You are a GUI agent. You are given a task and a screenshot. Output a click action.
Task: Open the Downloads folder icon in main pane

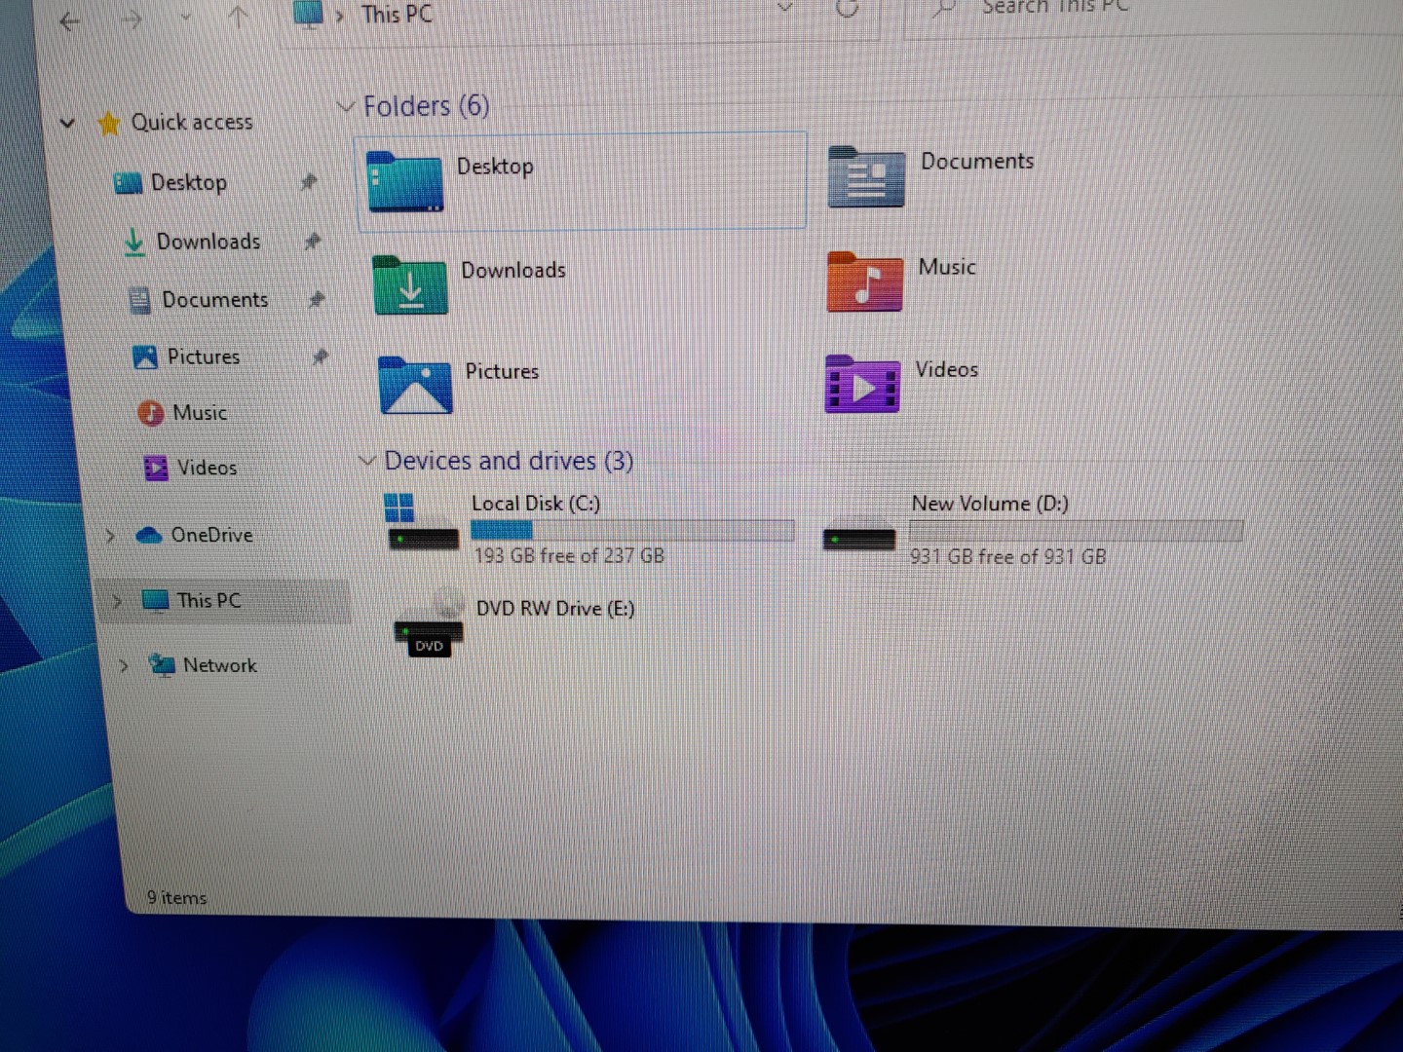(410, 284)
